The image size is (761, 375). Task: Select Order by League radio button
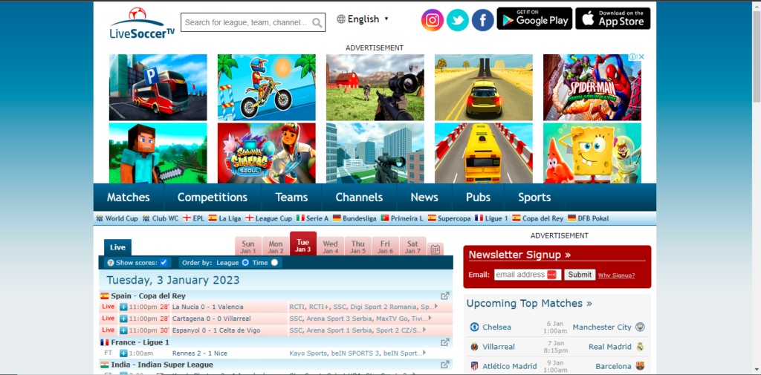click(245, 262)
